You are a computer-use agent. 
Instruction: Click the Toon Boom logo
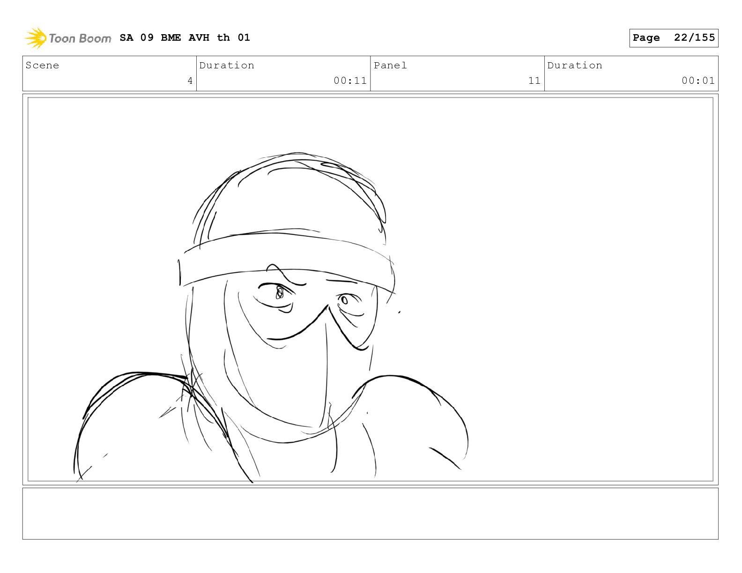pos(68,38)
